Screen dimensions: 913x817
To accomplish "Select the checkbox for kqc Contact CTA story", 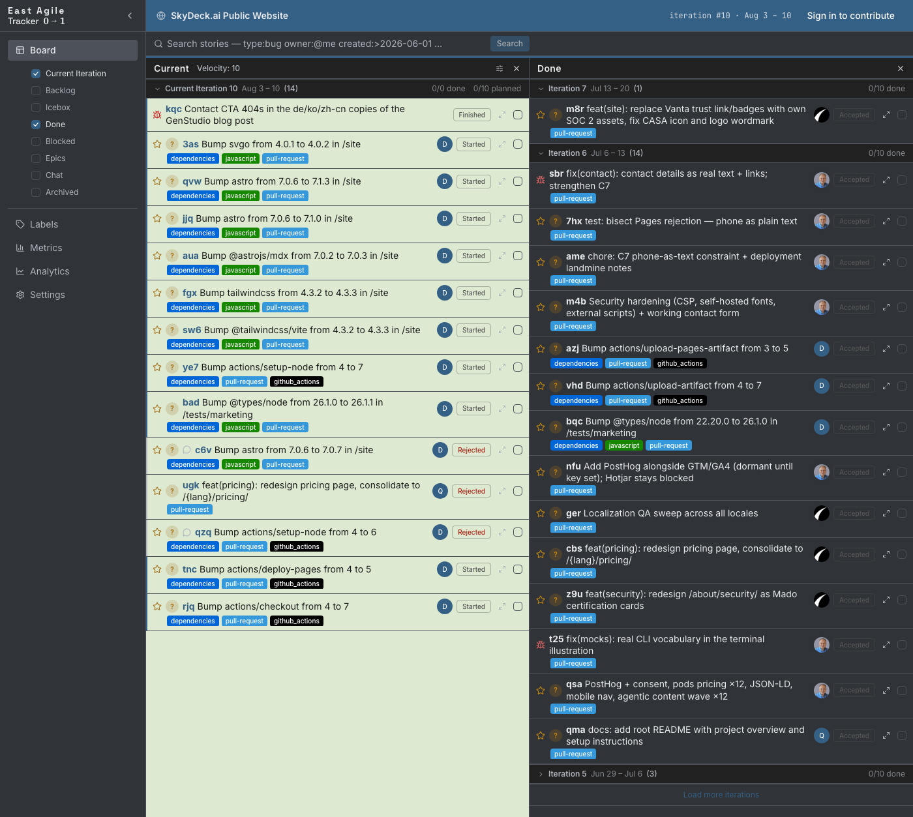I will point(518,115).
